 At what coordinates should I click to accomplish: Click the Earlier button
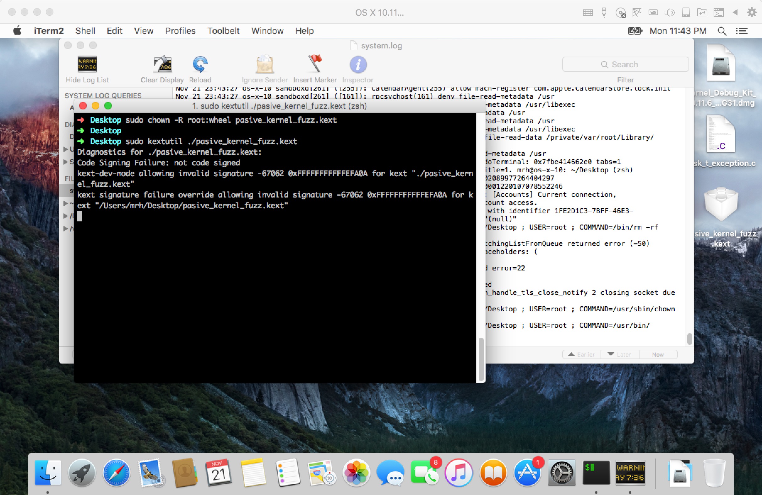pos(581,354)
